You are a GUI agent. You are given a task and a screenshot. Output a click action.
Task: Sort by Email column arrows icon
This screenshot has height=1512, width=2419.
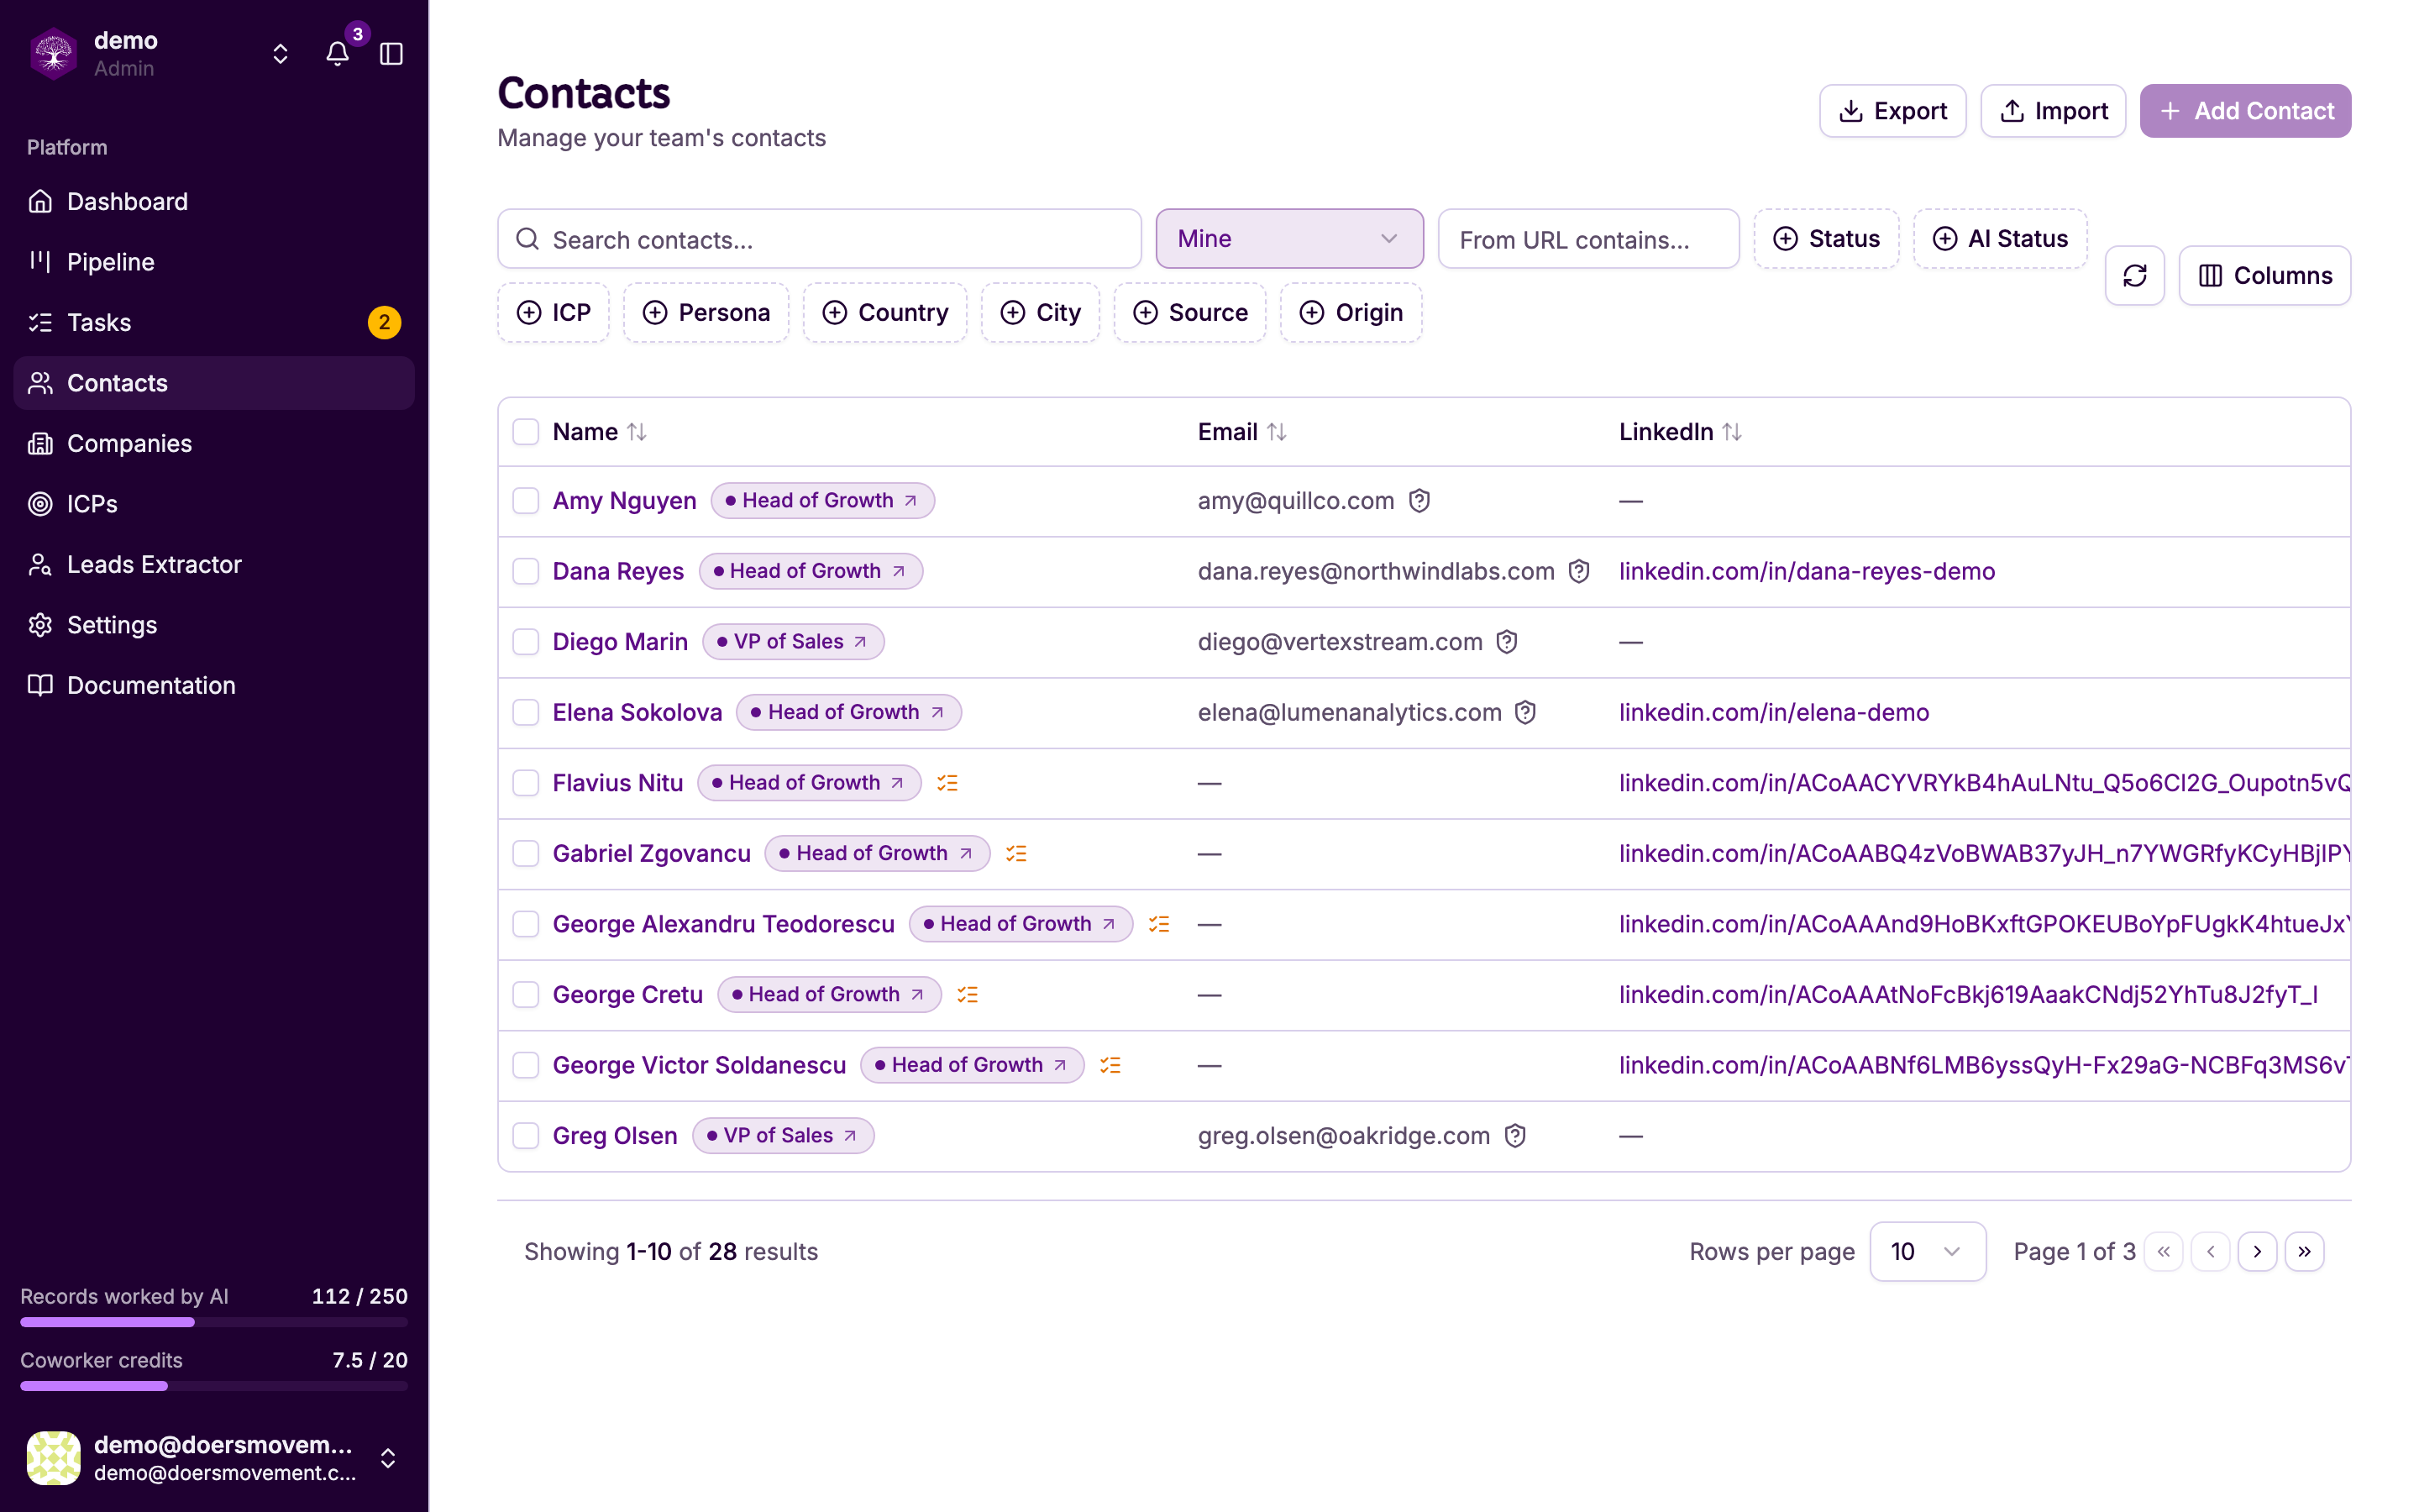1277,432
